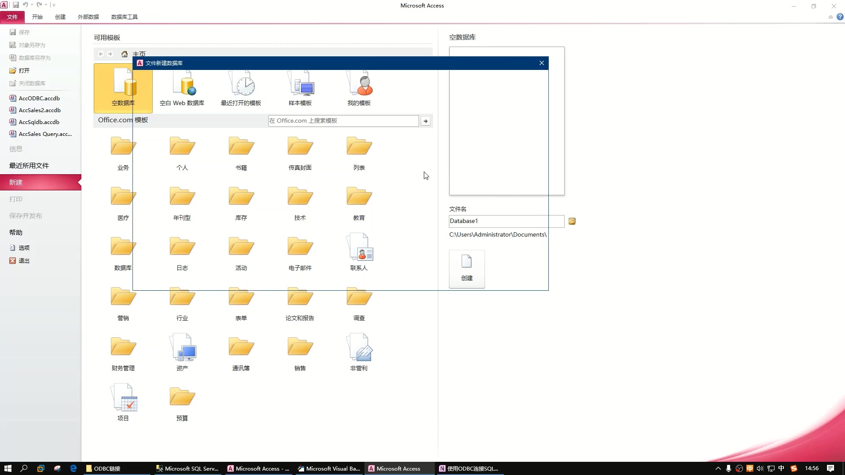The height and width of the screenshot is (475, 845).
Task: Open the 个人 template folder
Action: tap(182, 153)
